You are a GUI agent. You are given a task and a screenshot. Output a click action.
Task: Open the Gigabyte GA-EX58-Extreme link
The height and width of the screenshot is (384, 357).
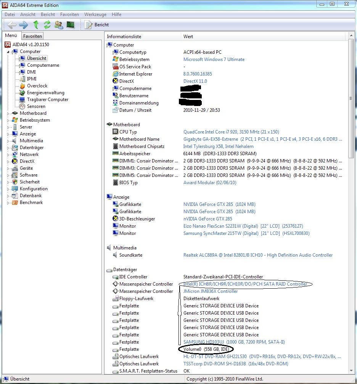tap(263, 139)
